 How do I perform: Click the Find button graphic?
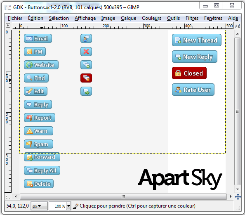[36, 78]
